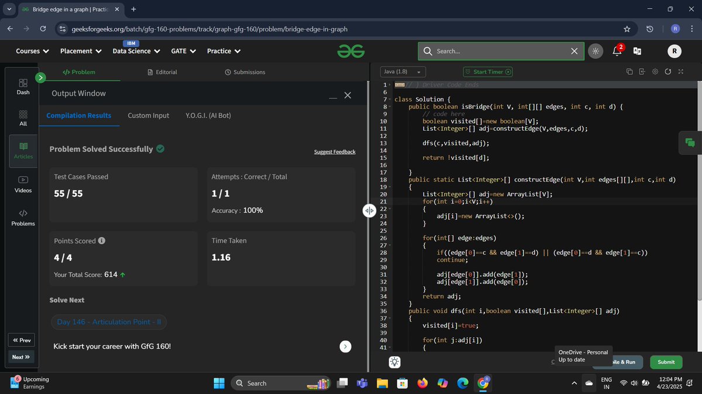Click the OneDrive cloud tray icon
702x394 pixels.
[588, 383]
